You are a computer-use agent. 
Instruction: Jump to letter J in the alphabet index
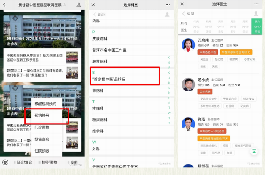(x=169, y=78)
